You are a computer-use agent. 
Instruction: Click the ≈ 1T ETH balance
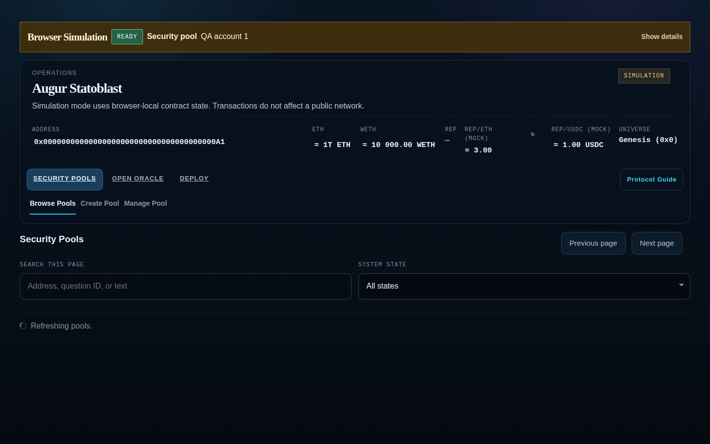click(x=332, y=145)
